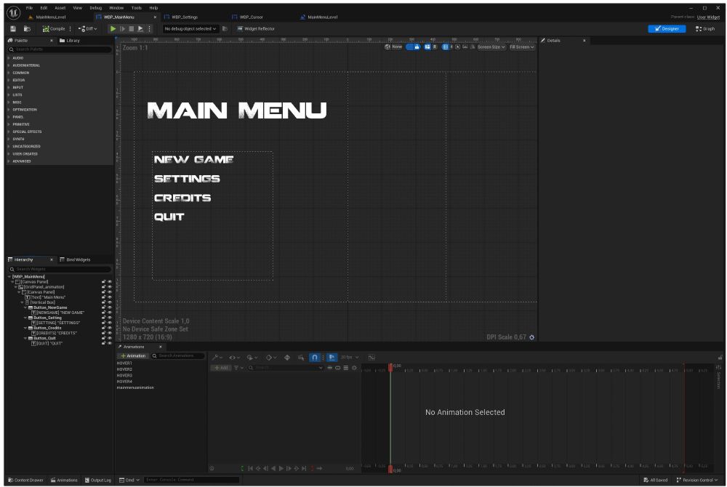The height and width of the screenshot is (487, 727).
Task: Click the DPI Scale settings gear
Action: click(532, 337)
